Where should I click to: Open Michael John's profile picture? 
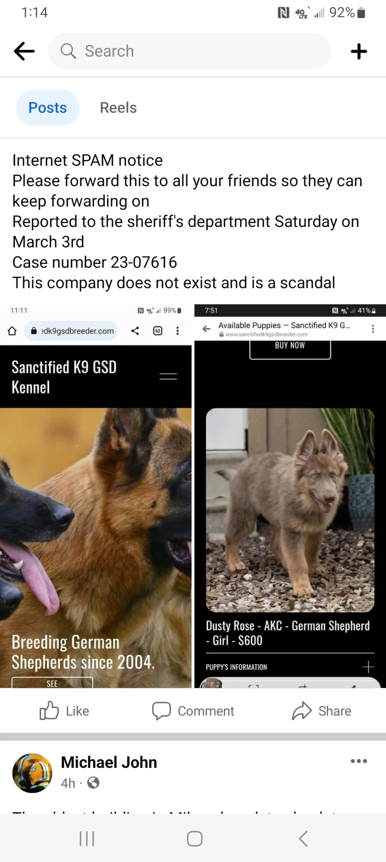[32, 773]
